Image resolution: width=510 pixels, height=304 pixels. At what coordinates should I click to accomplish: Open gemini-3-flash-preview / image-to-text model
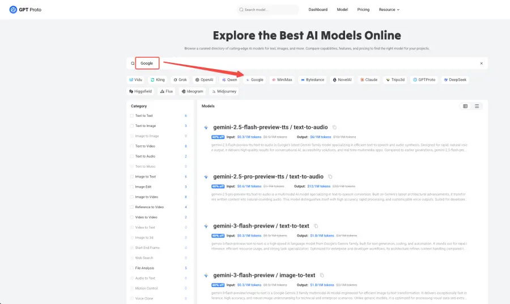click(x=264, y=275)
